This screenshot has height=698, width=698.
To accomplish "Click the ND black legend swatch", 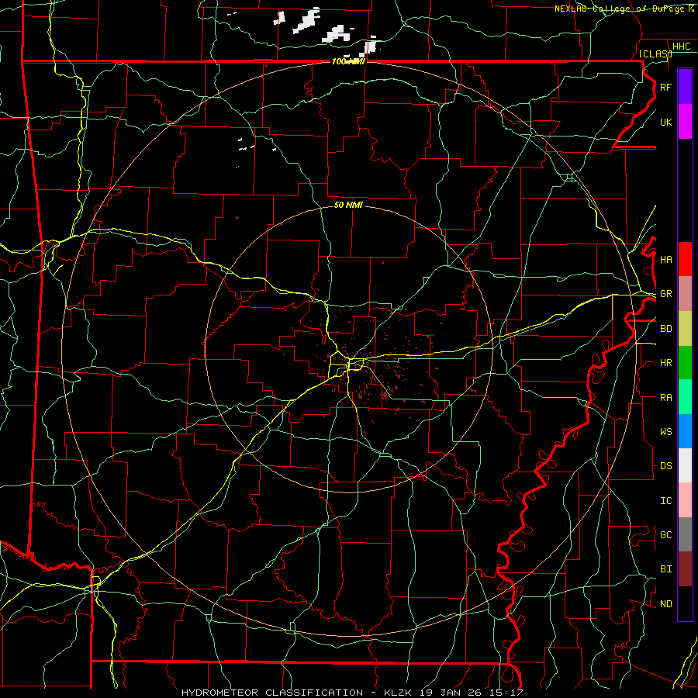I will 685,603.
